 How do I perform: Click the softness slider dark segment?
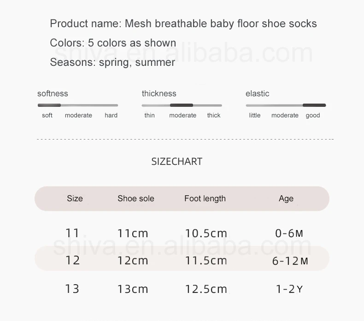tap(49, 105)
